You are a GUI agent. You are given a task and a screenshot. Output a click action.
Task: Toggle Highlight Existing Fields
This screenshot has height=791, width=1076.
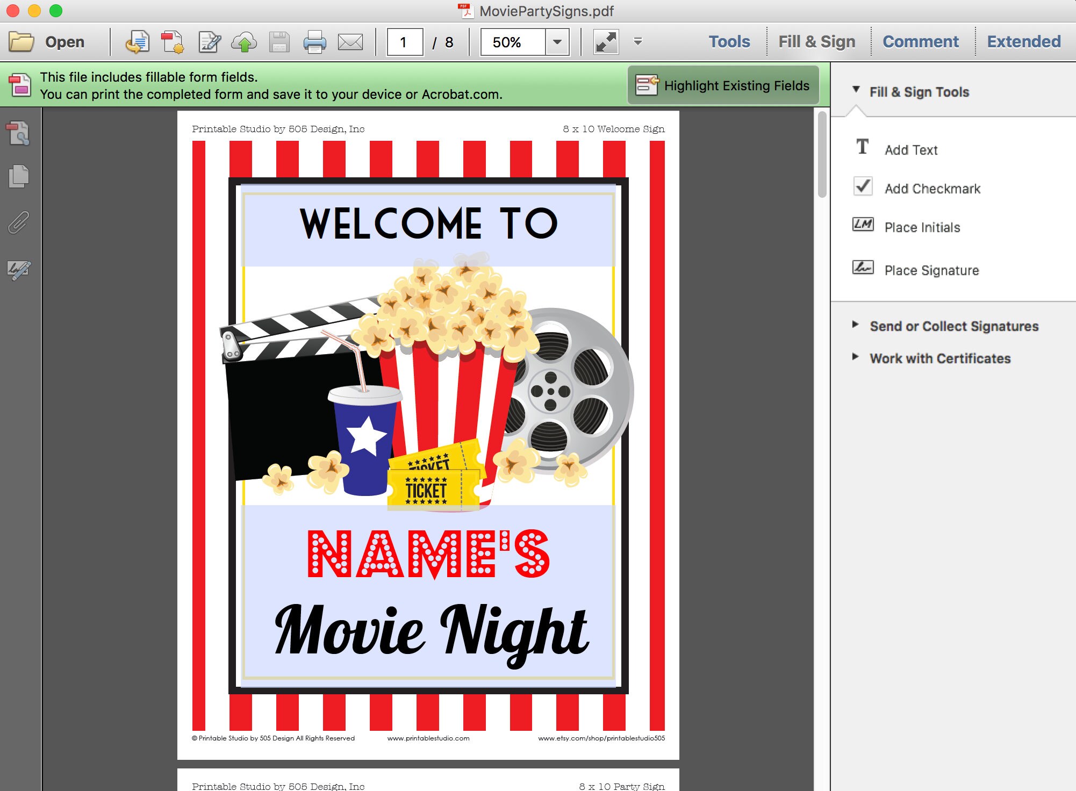click(722, 85)
